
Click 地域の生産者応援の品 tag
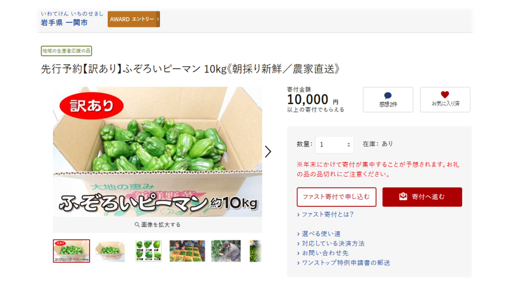pos(66,51)
